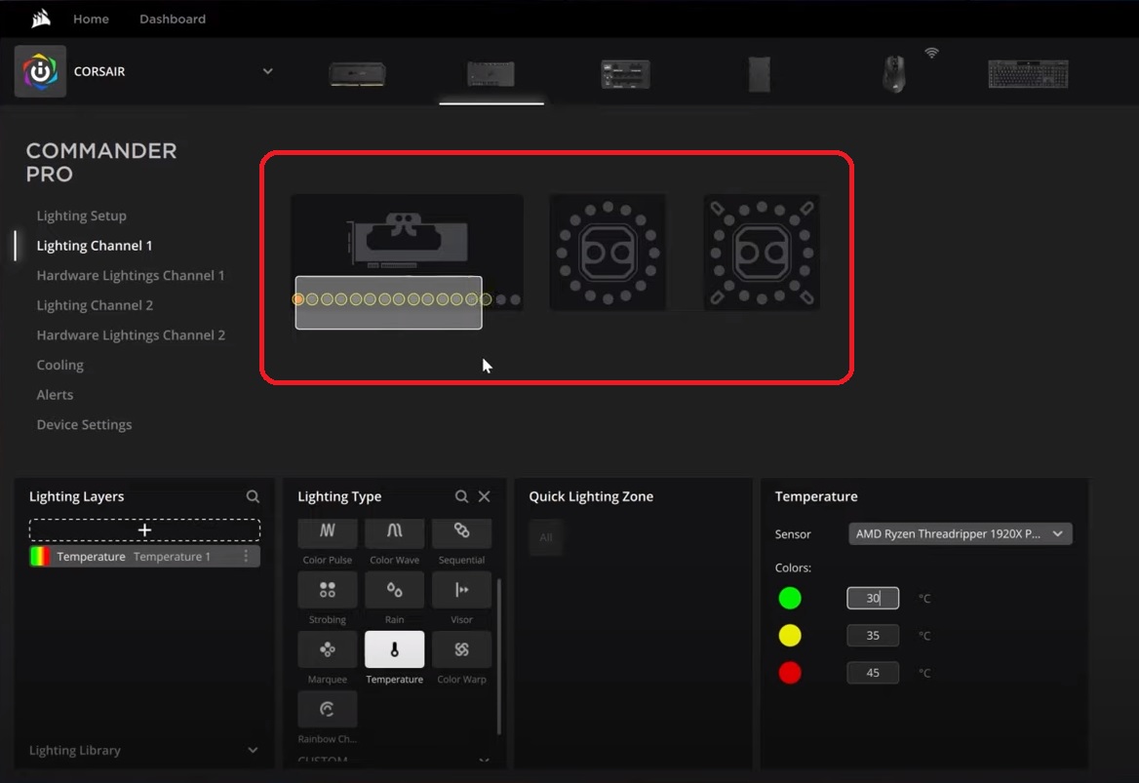The image size is (1139, 783).
Task: Open the Temperature layer three-dot menu
Action: click(246, 557)
